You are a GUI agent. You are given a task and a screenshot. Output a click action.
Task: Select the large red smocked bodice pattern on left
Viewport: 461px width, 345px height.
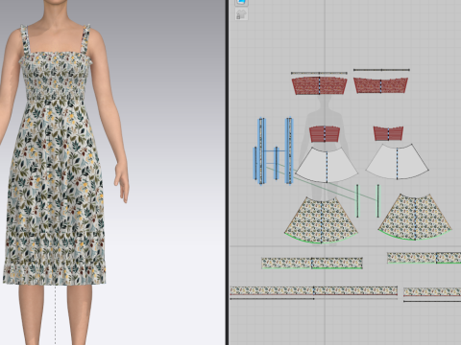click(319, 85)
